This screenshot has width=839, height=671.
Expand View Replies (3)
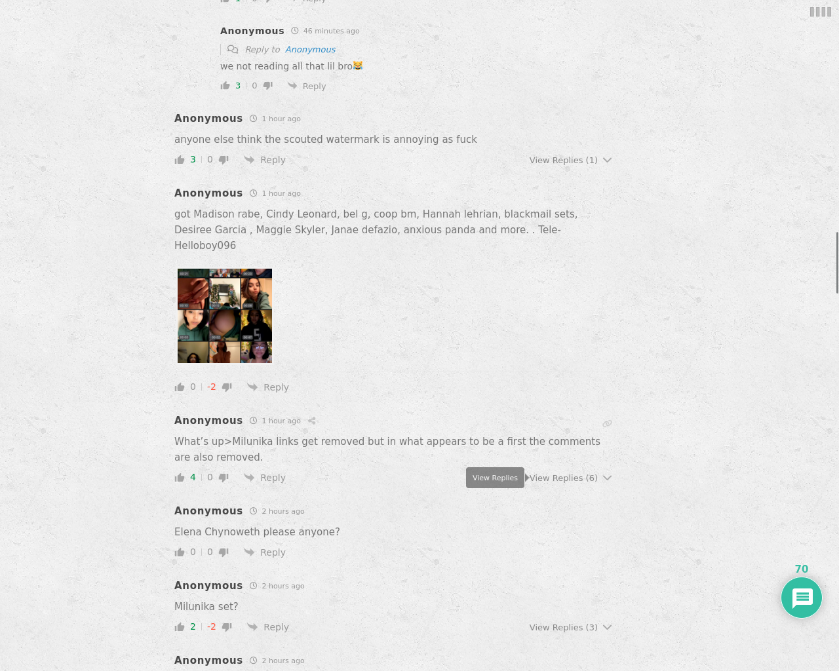tap(570, 627)
